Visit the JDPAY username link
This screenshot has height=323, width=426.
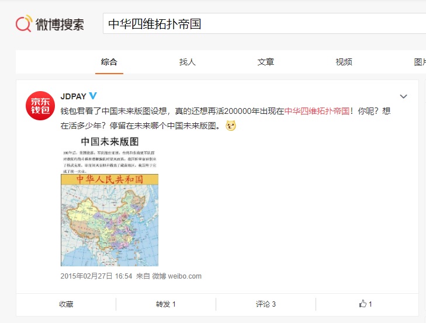pos(73,96)
